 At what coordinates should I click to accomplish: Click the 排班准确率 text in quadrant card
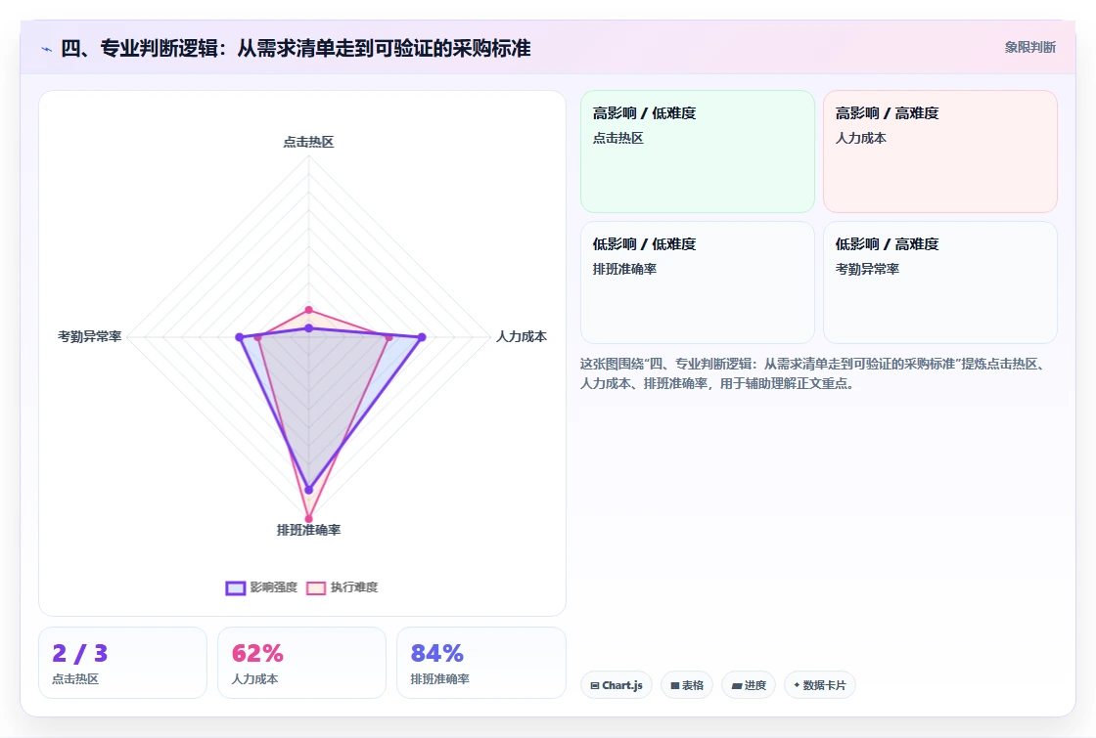[x=624, y=269]
